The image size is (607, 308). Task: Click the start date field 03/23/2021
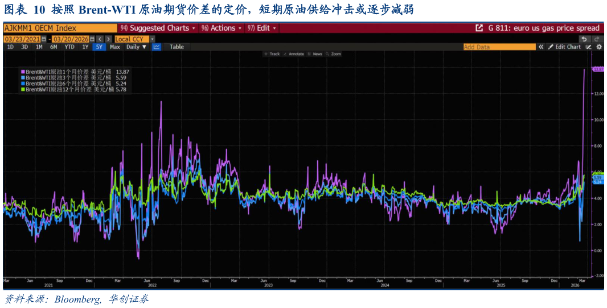coord(22,39)
